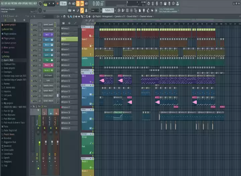241x176 pixels.
Task: Open the PATTERNS menu
Action: pos(15,3)
